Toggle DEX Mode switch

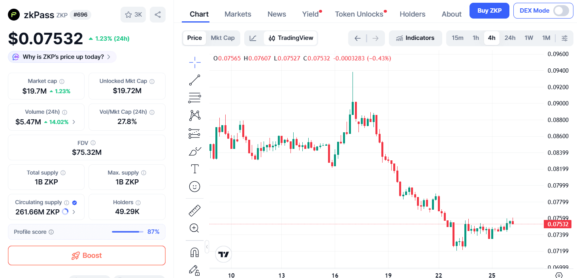[x=561, y=11]
